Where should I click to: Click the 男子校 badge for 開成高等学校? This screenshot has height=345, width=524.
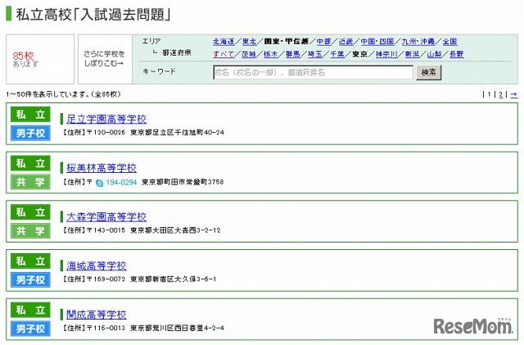coord(30,329)
